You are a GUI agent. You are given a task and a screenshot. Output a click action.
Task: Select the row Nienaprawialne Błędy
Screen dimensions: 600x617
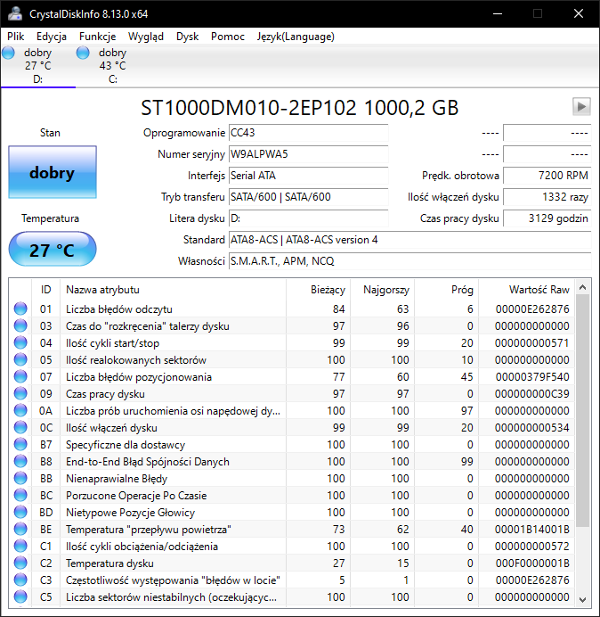click(292, 478)
